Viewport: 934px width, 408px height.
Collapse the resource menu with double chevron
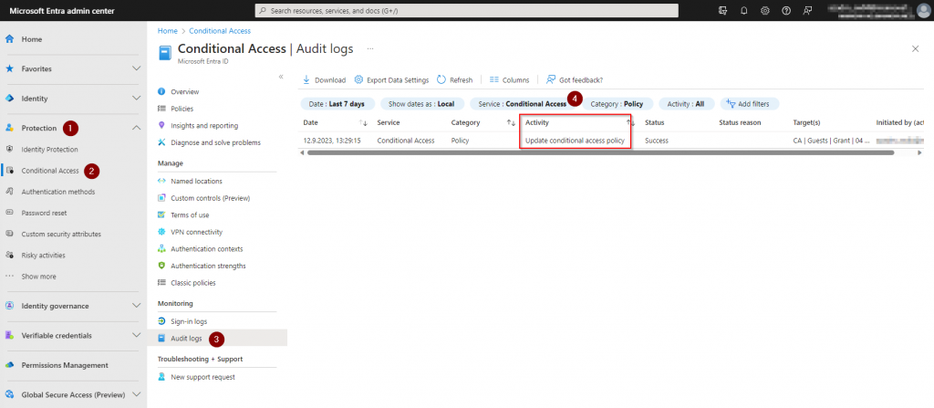point(281,77)
